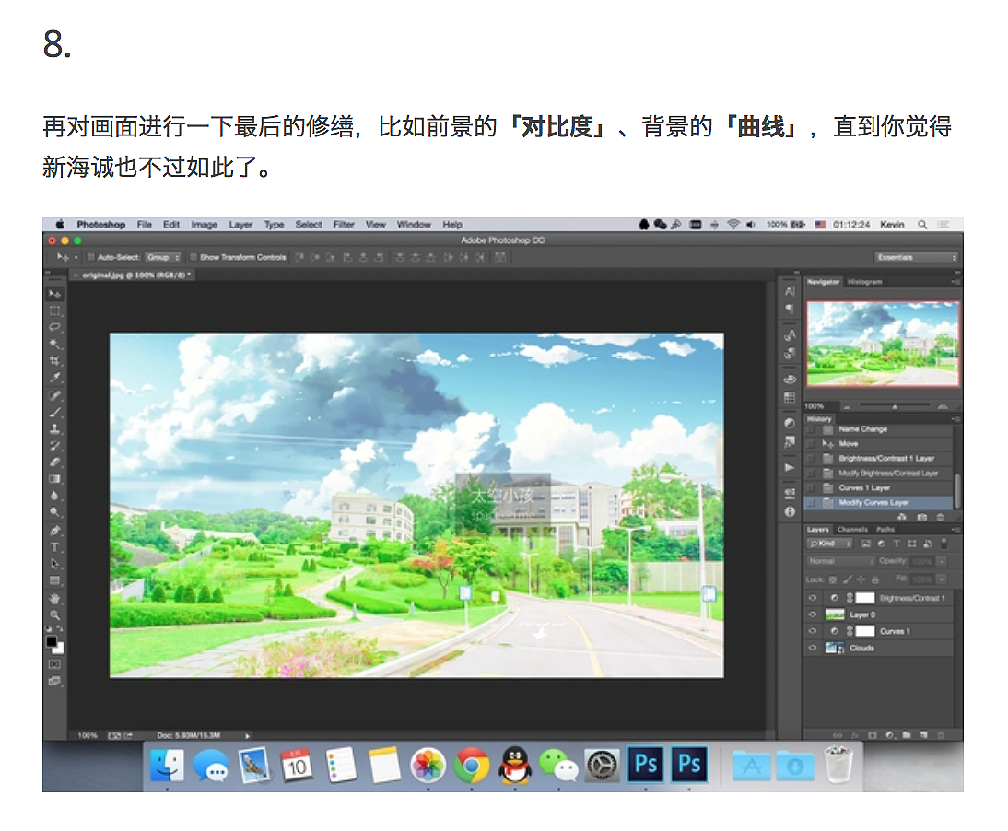The image size is (1008, 831).
Task: Set history brush source at Name Change
Action: coord(811,429)
